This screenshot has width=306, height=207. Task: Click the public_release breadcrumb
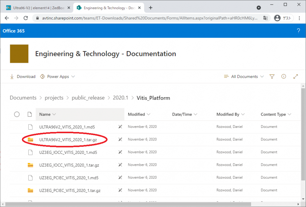coord(88,98)
